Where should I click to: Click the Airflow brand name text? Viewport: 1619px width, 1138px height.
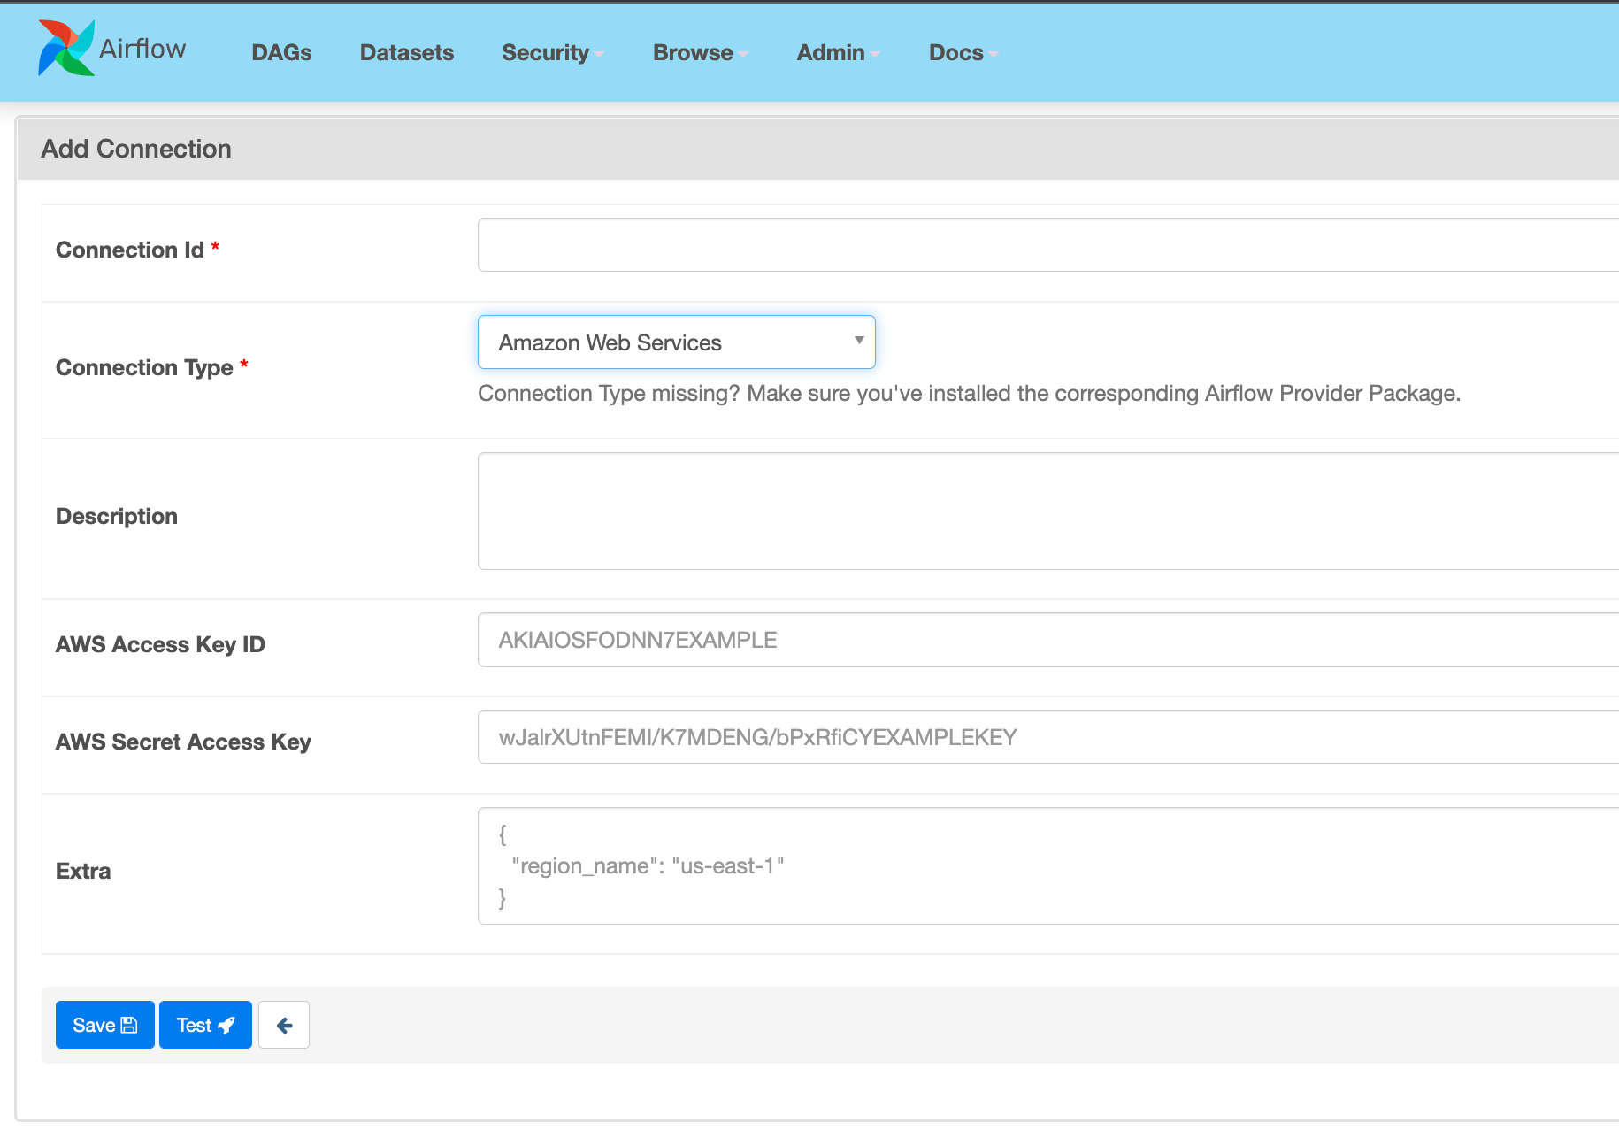pos(142,49)
